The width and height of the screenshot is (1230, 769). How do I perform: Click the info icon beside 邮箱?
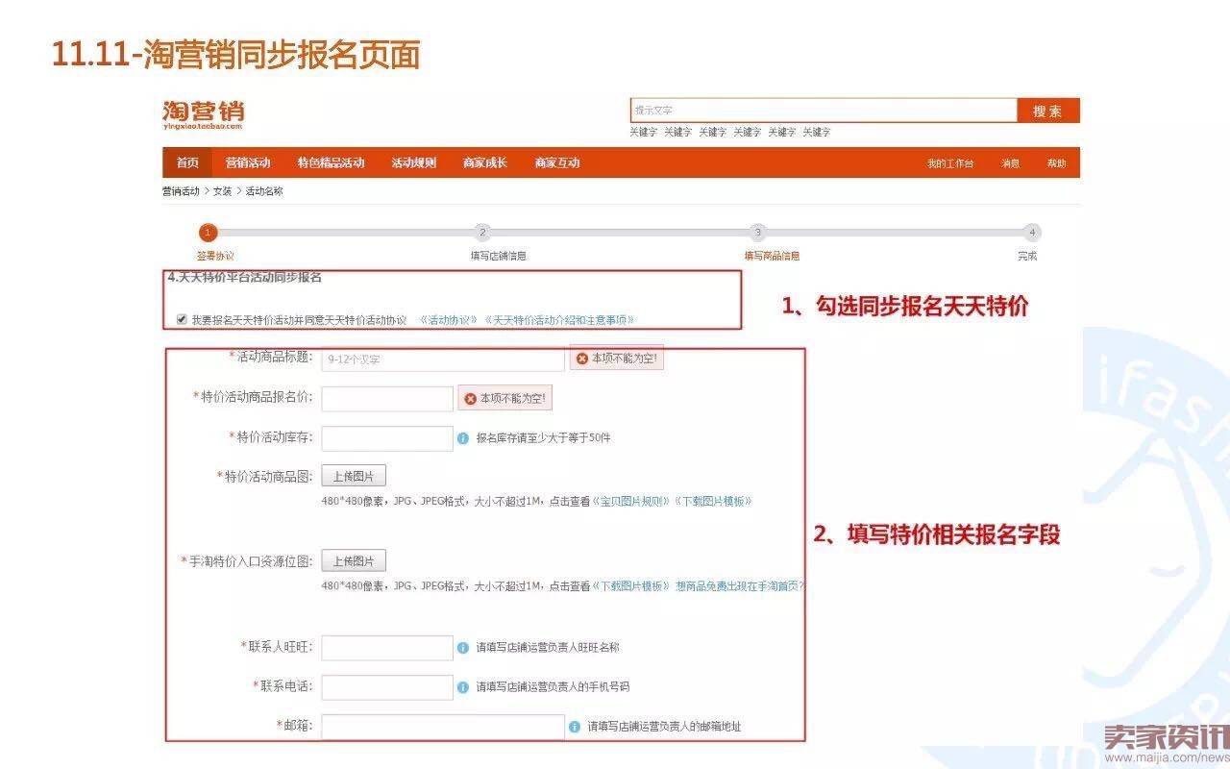pos(575,728)
